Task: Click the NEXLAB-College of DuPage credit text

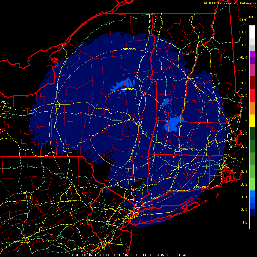Action: click(x=228, y=3)
